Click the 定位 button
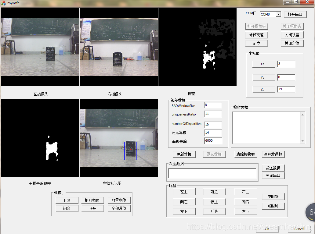This screenshot has width=315, height=234. pyautogui.click(x=256, y=43)
